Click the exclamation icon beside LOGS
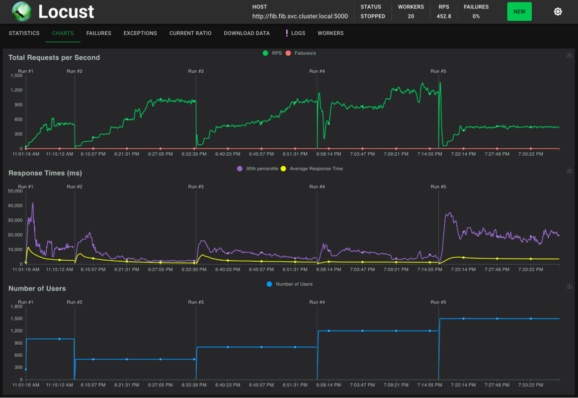 pos(287,33)
